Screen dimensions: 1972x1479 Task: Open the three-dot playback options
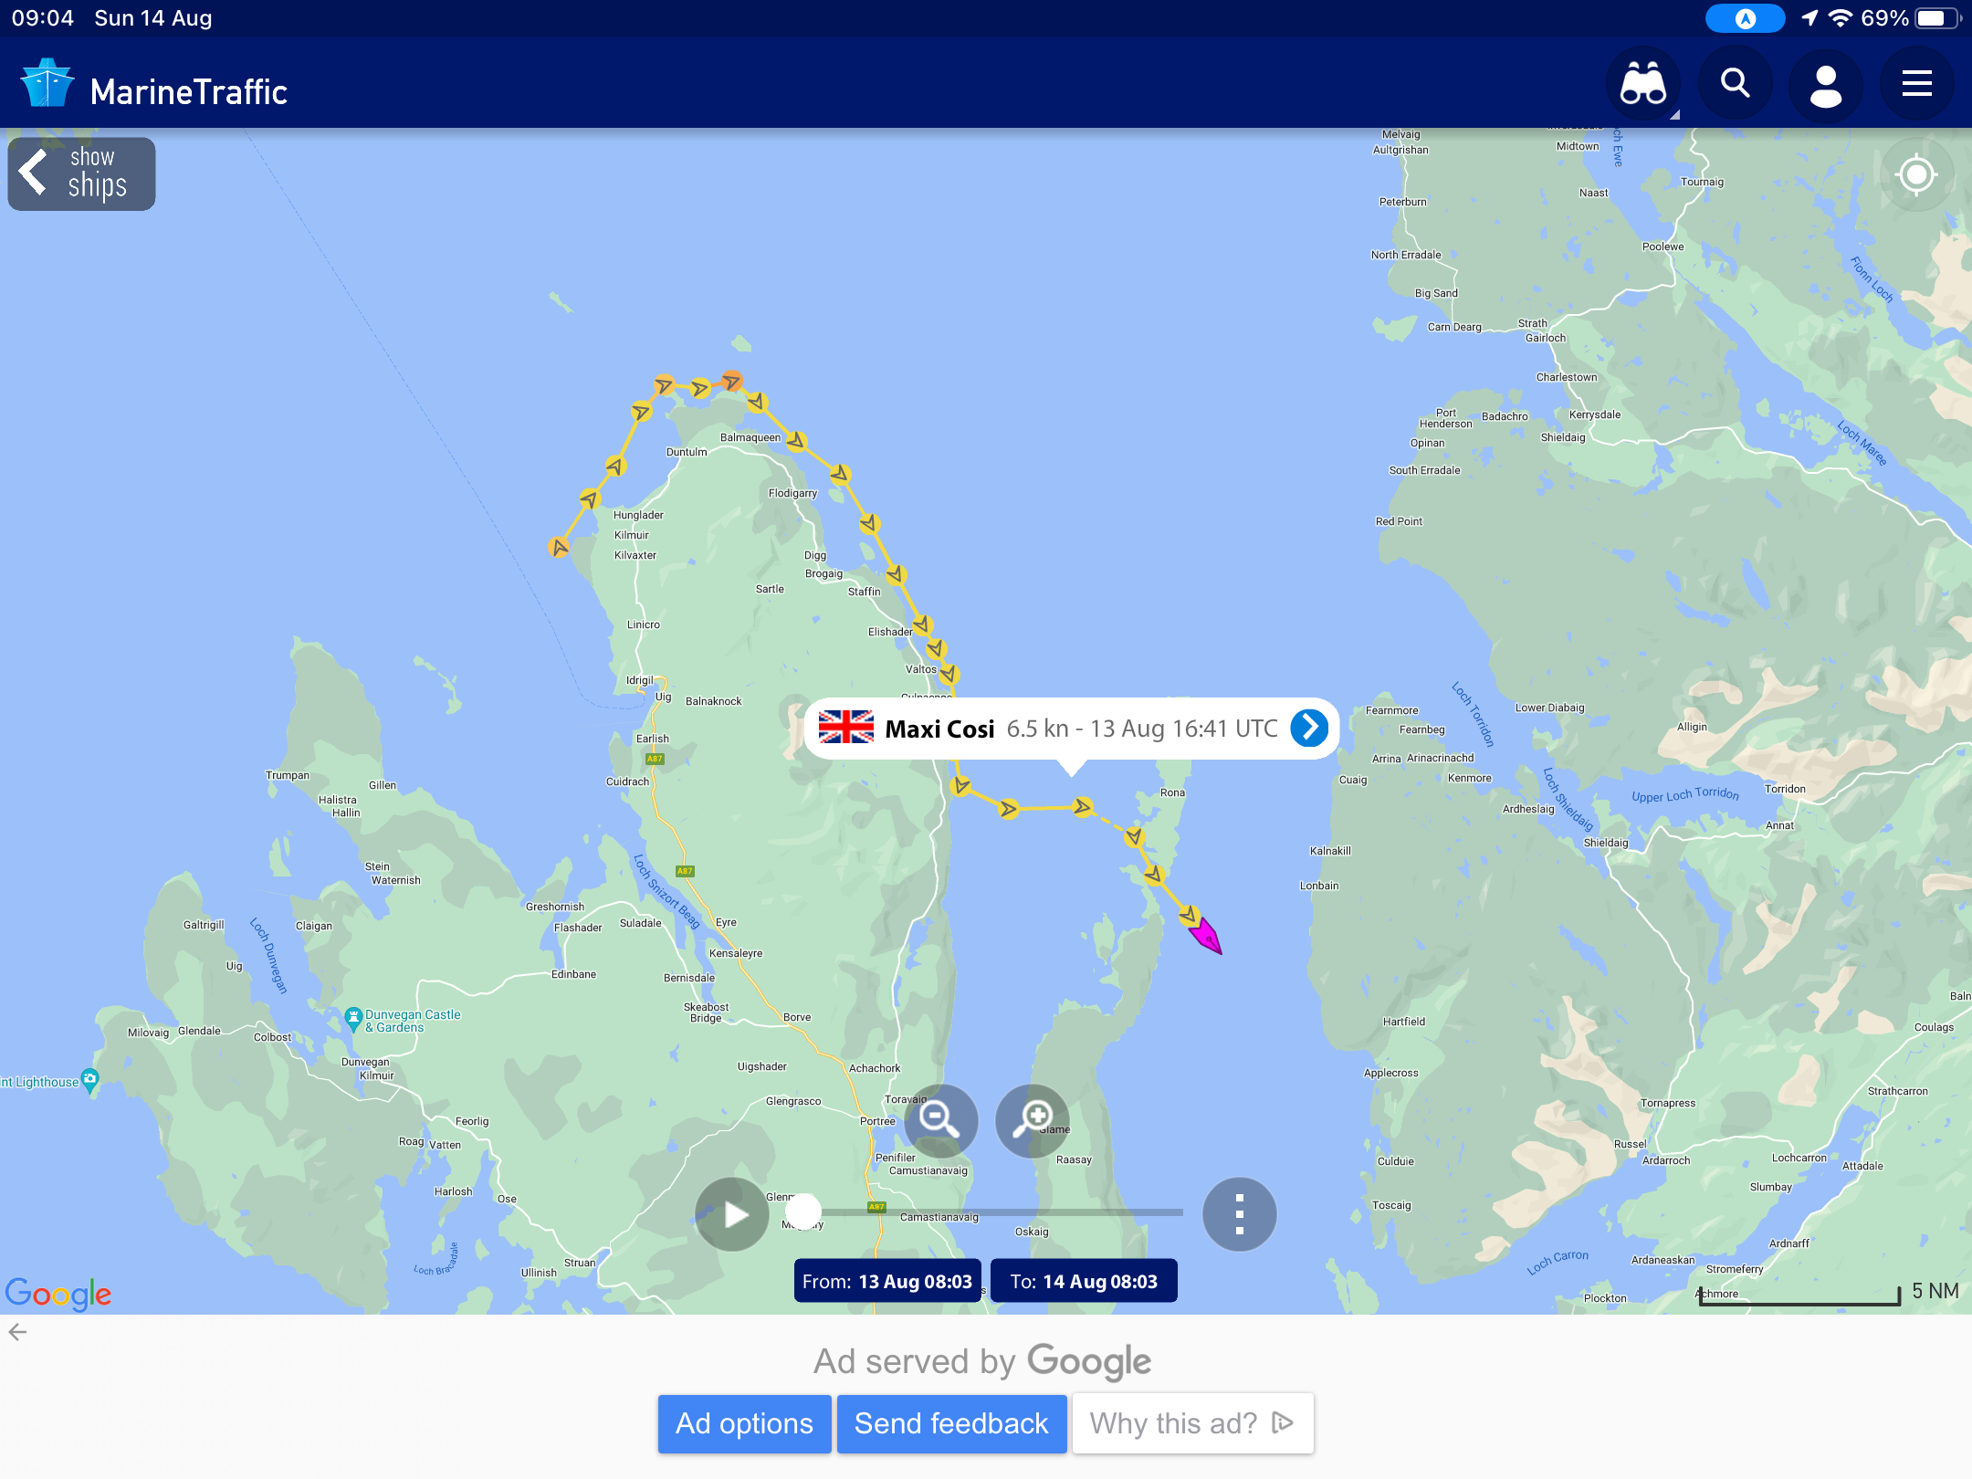point(1239,1214)
